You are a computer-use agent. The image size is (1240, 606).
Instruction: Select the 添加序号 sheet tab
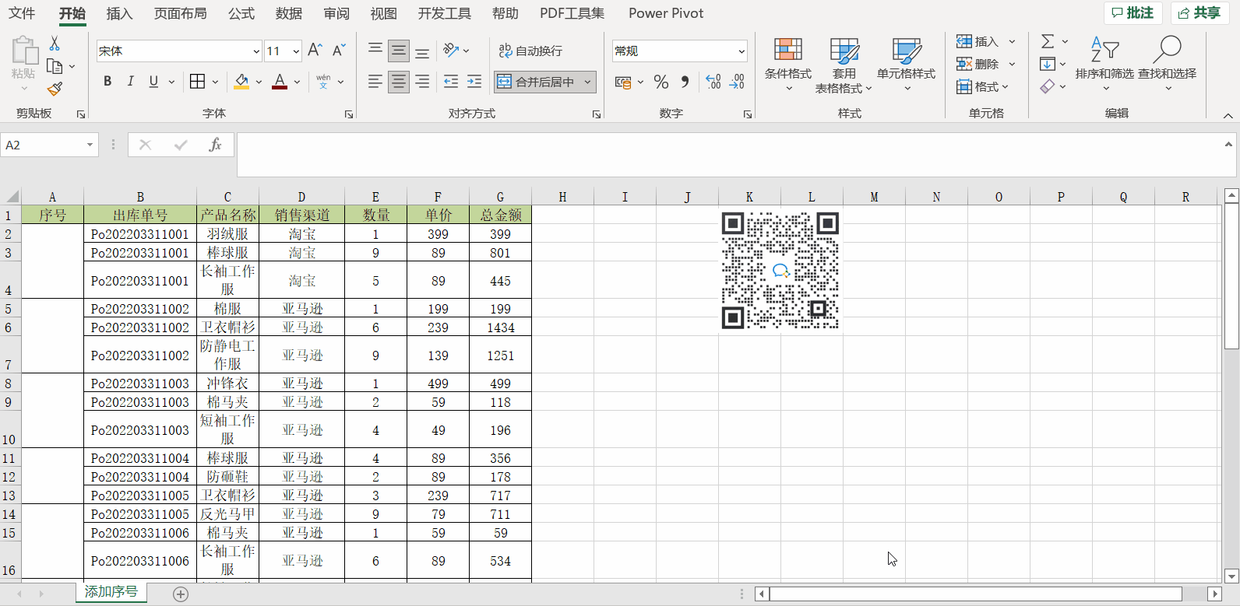[x=111, y=592]
